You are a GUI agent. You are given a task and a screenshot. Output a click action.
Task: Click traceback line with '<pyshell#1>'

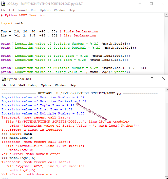[x=45, y=146]
